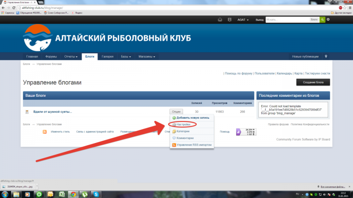Screen dimensions: 353x198
Task: Open Помощь по форуму link
Action: [238, 73]
